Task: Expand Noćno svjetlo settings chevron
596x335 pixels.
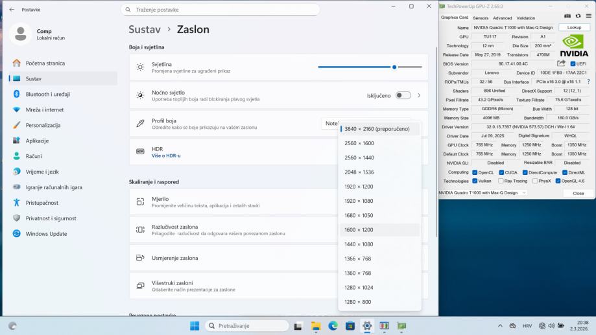Action: click(419, 95)
